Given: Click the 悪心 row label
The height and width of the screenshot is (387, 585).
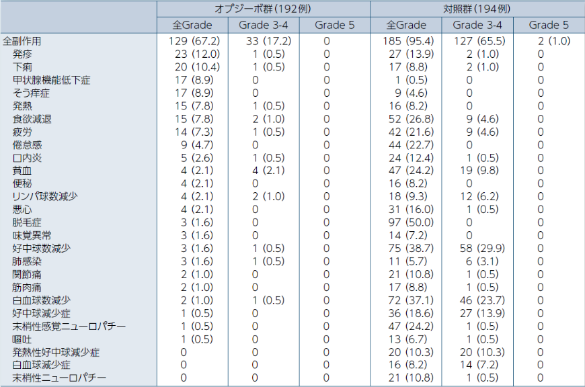Looking at the screenshot, I should (x=22, y=209).
